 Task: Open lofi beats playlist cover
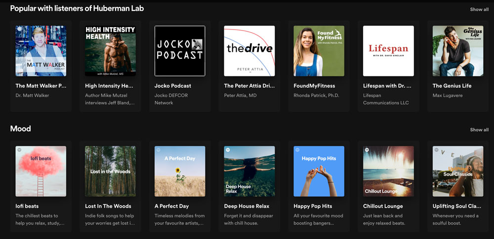click(x=41, y=171)
